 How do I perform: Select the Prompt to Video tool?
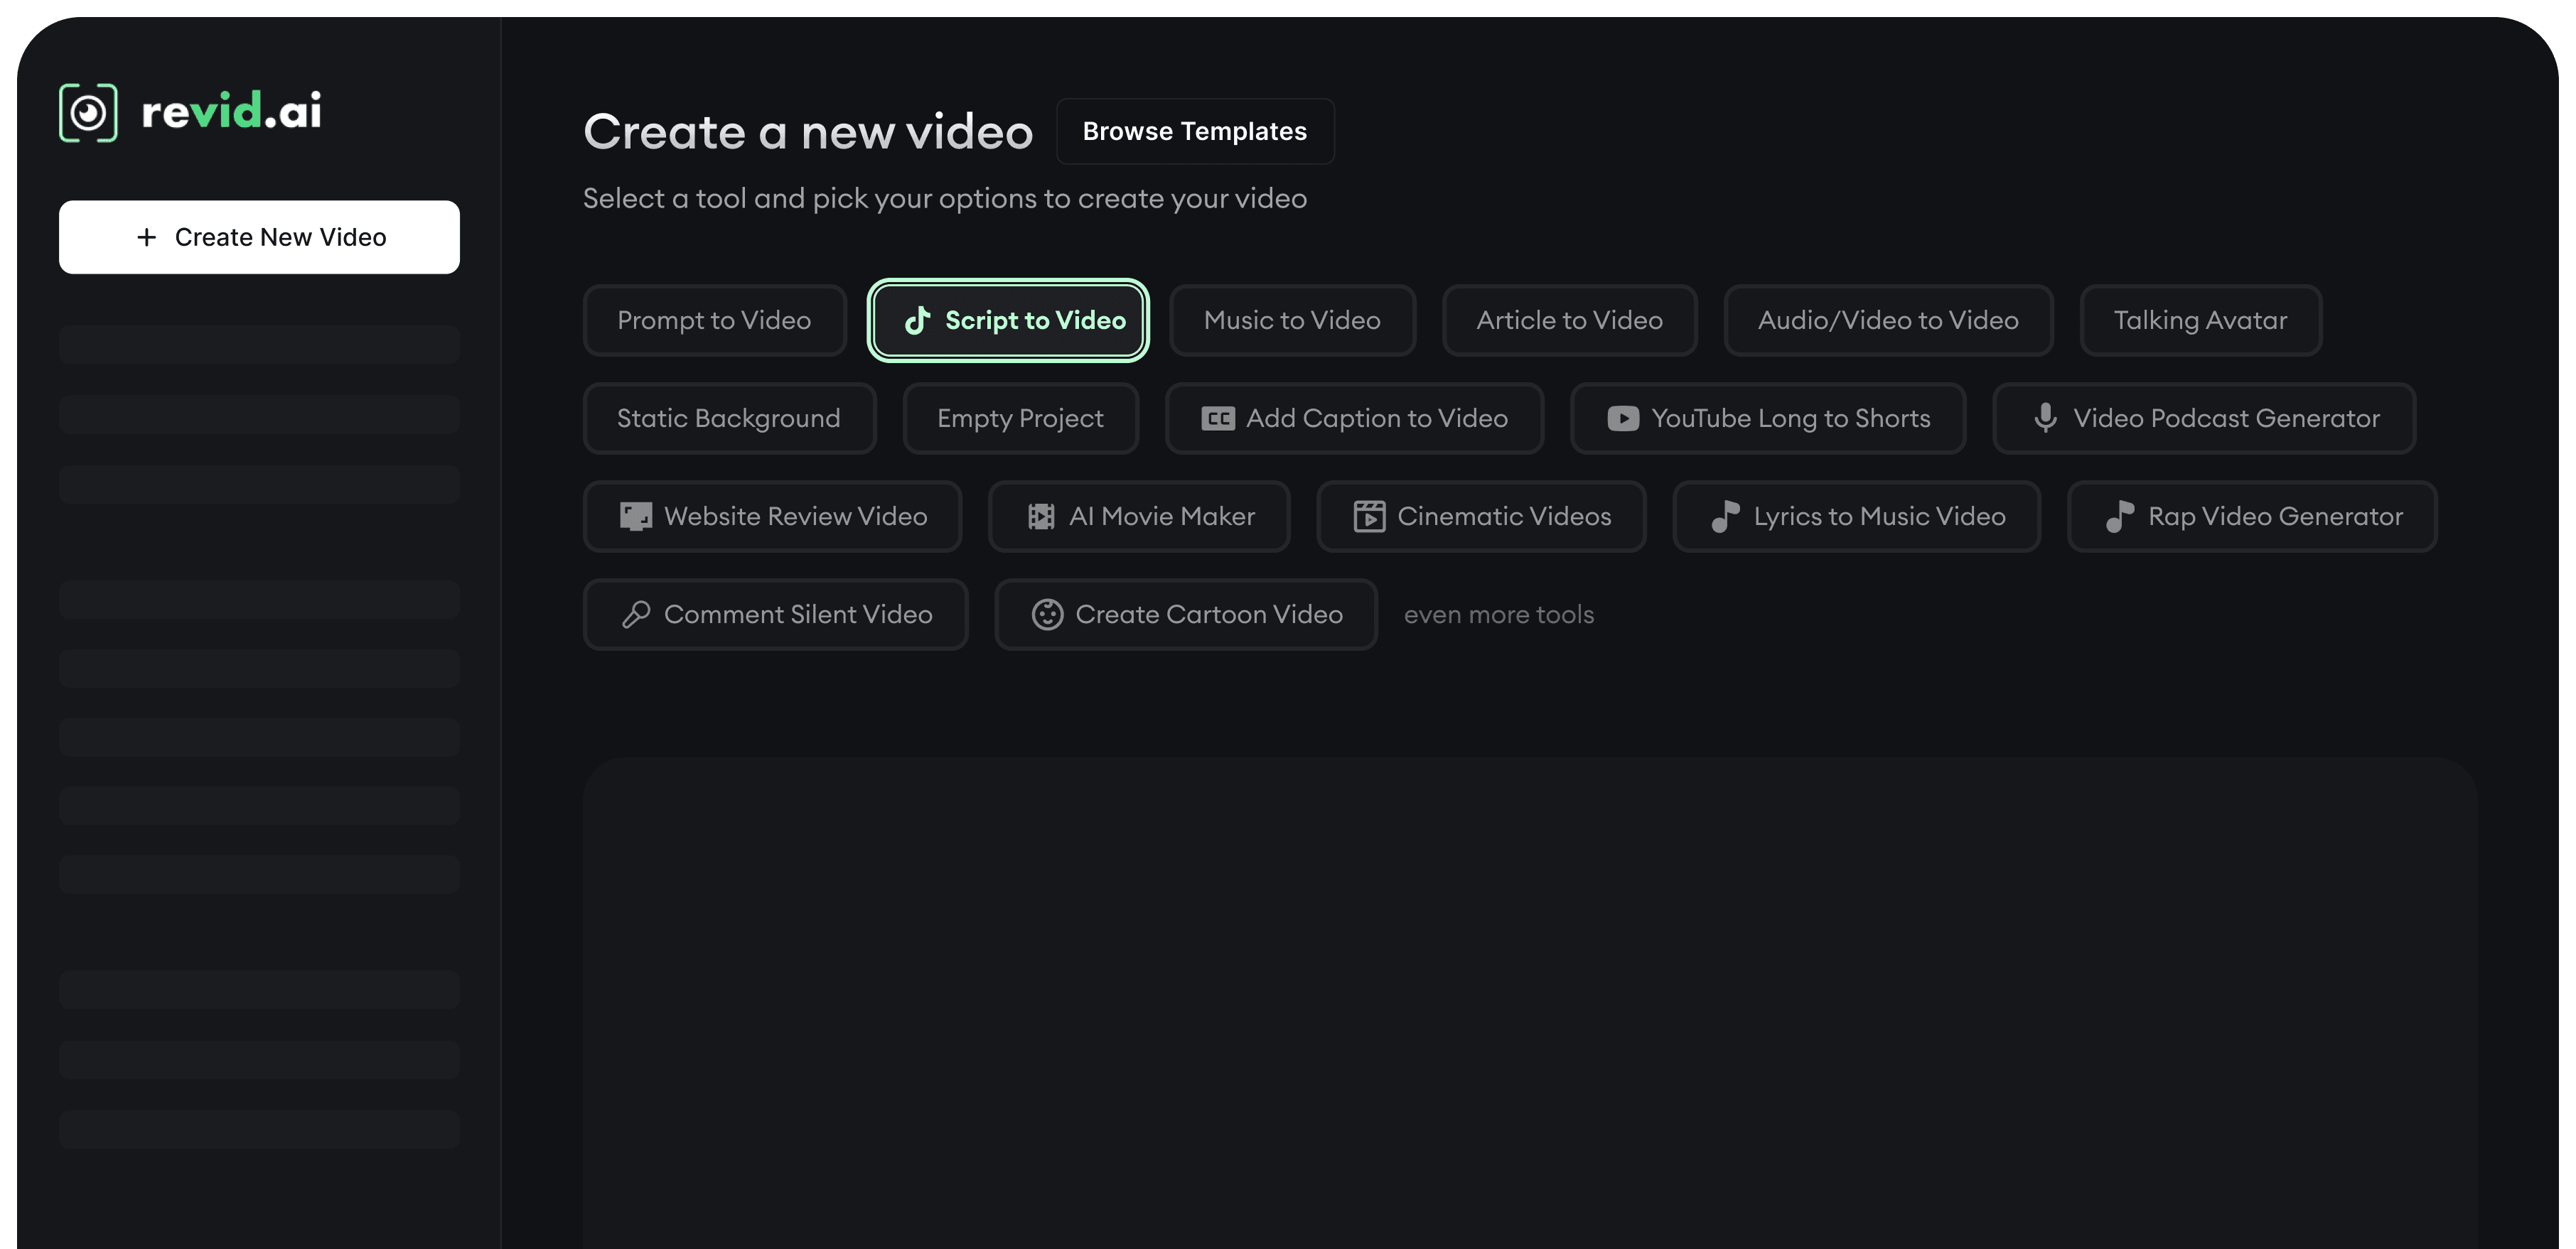click(x=714, y=320)
